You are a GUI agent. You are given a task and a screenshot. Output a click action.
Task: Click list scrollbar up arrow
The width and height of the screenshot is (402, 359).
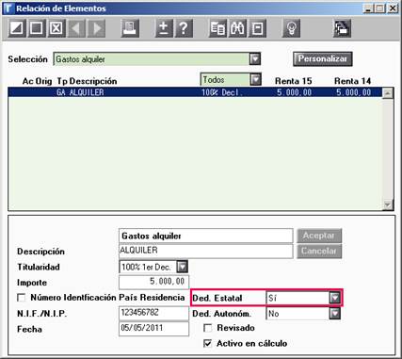tap(388, 93)
